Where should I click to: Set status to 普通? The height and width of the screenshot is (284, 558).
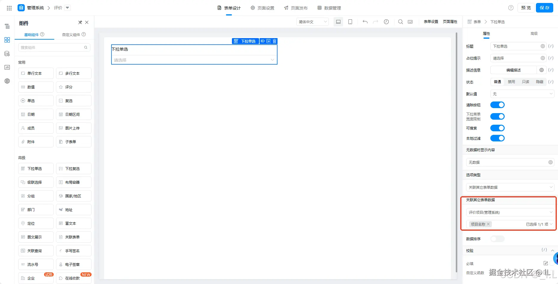497,82
